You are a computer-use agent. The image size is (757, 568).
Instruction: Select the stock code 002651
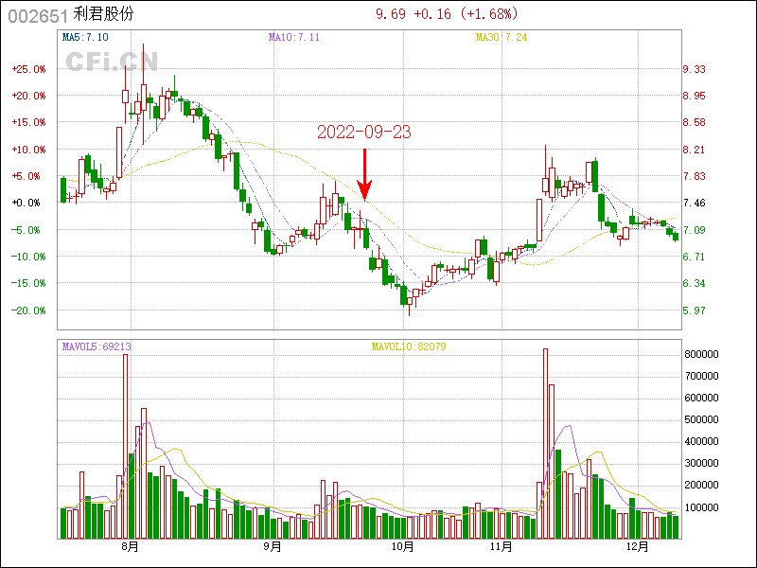[34, 14]
